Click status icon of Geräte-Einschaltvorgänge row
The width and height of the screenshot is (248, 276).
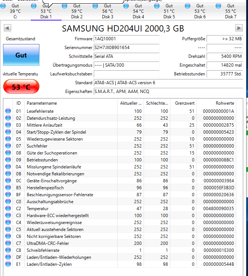point(8,180)
